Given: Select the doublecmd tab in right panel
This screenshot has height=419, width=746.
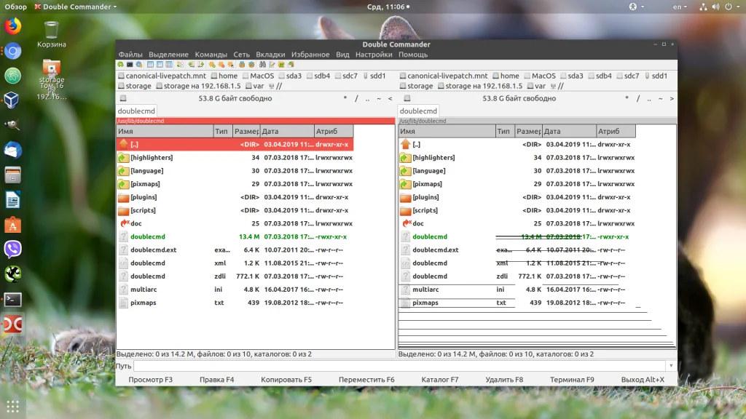Looking at the screenshot, I should [x=418, y=111].
